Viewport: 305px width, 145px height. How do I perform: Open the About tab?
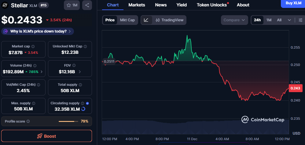243,5
